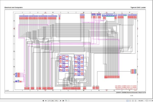Click the Electrical and Computers header
153x102 pixels.
[x=14, y=7]
